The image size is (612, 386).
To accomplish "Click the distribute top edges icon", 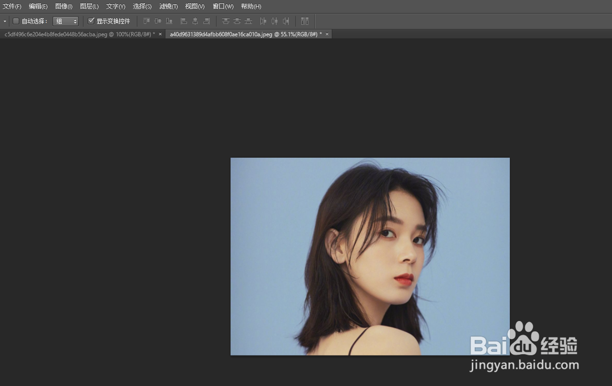I will 226,21.
